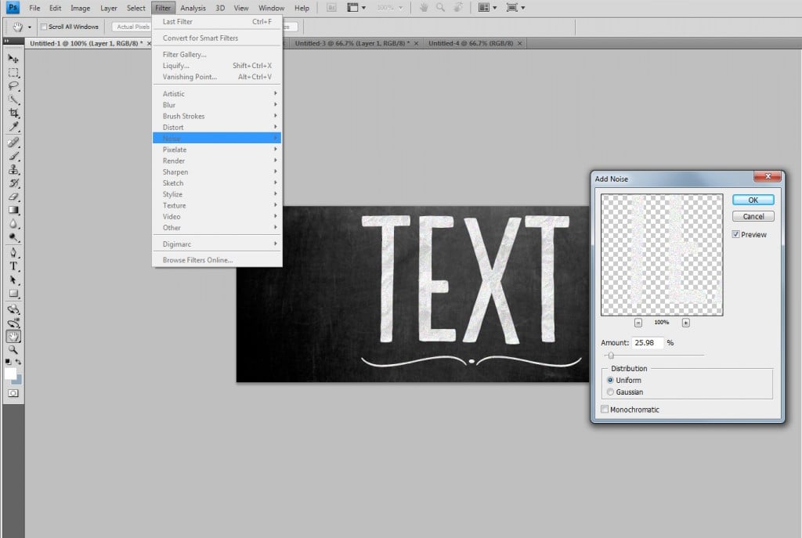
Task: Click the Photoshop Ps logo icon
Action: click(x=13, y=8)
